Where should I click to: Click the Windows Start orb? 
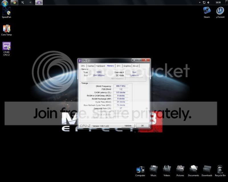point(5,3)
